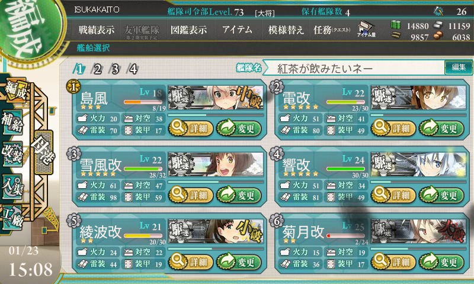Switch to fleet tab 3

tap(115, 69)
